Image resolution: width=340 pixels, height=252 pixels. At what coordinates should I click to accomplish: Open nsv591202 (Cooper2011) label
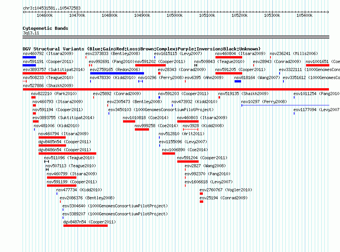pyautogui.click(x=160, y=61)
